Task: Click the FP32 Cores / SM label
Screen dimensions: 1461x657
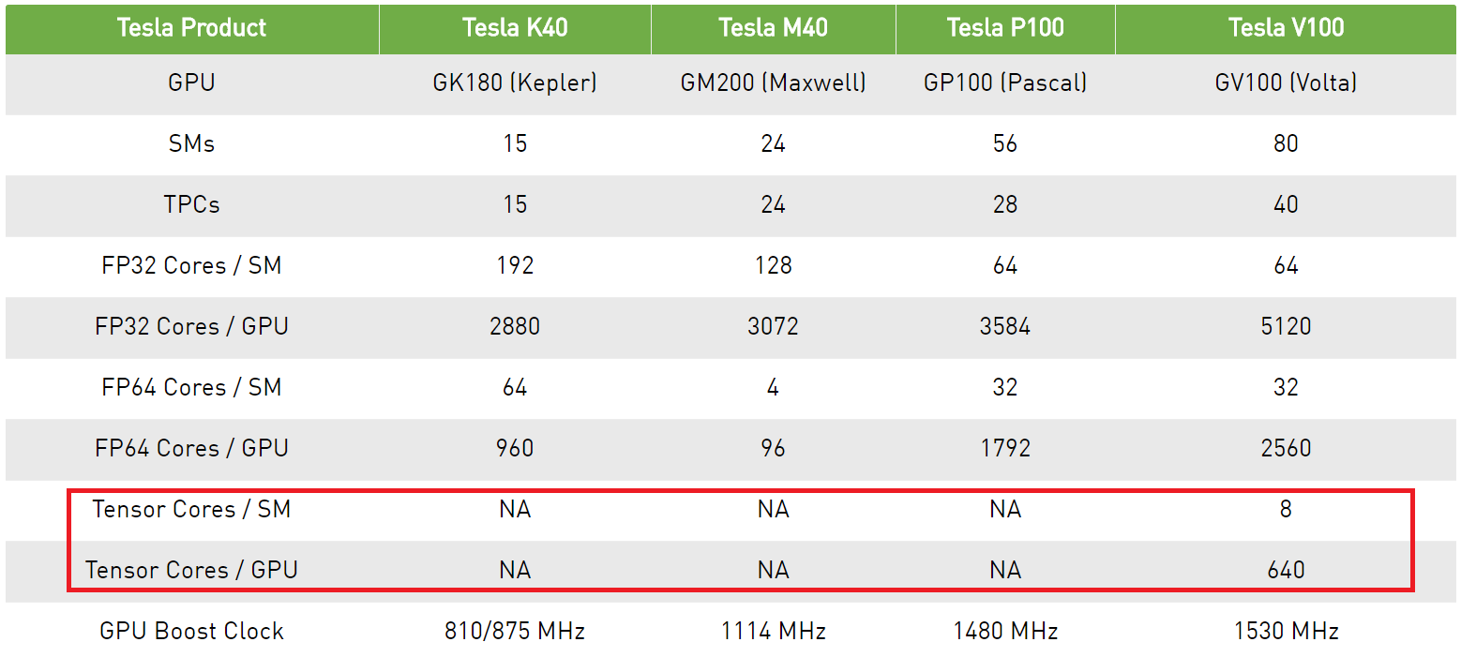Action: coord(192,266)
